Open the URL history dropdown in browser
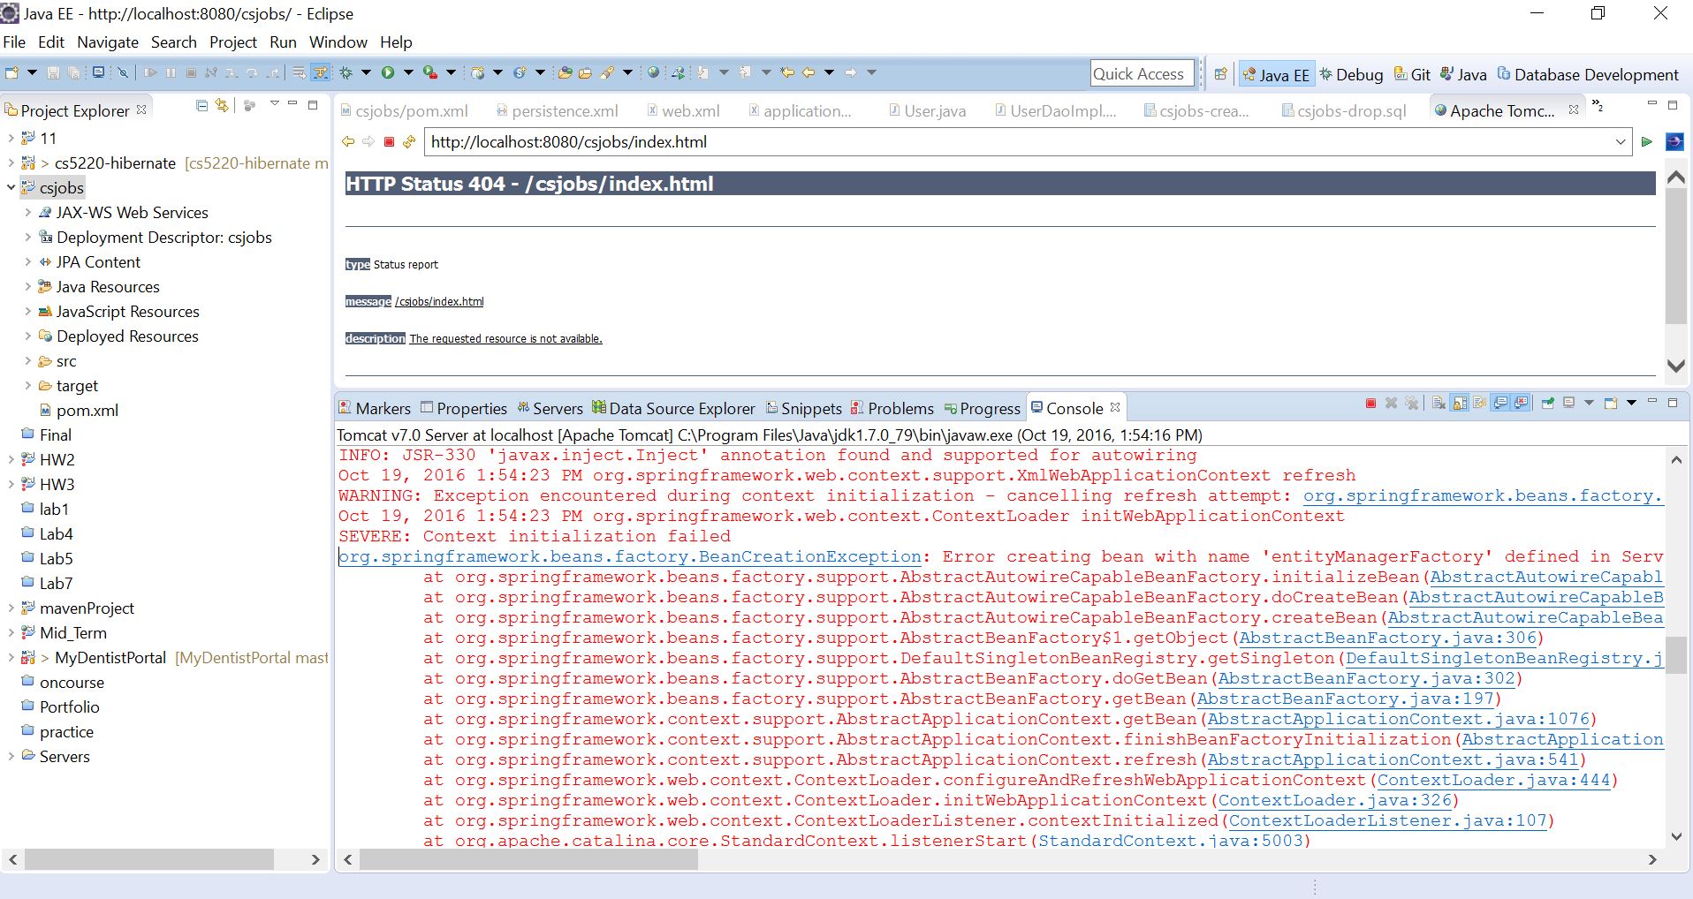1693x899 pixels. (x=1621, y=142)
